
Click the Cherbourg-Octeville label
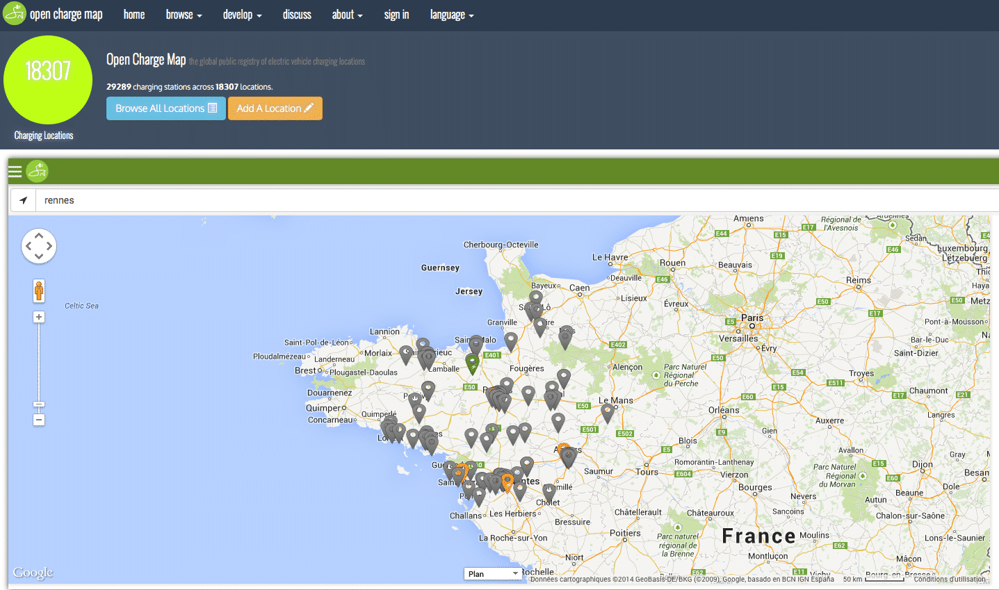[x=501, y=245]
